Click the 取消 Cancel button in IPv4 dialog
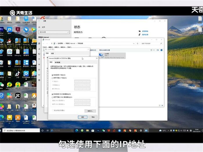 93,117
